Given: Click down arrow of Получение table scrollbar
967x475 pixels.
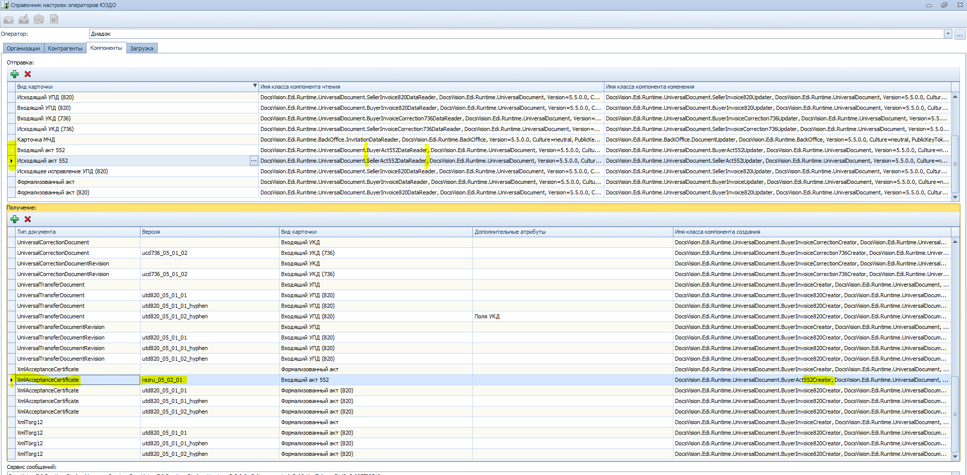Looking at the screenshot, I should pos(955,456).
